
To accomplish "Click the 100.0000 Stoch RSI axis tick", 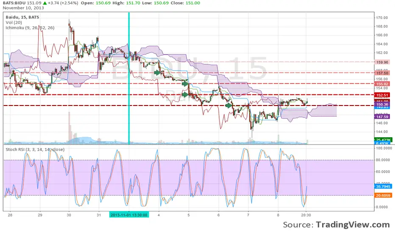I will (x=384, y=148).
